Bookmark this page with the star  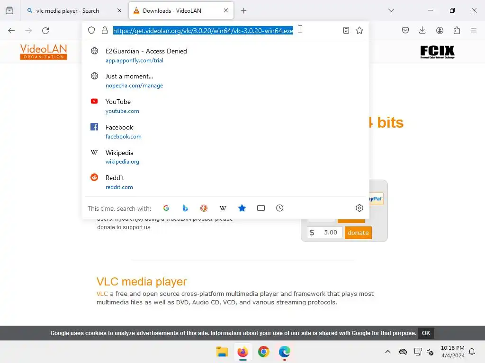(359, 30)
